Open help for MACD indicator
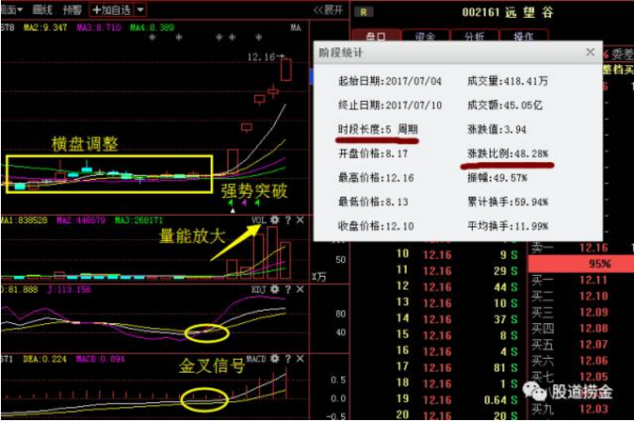The width and height of the screenshot is (634, 421). 286,359
